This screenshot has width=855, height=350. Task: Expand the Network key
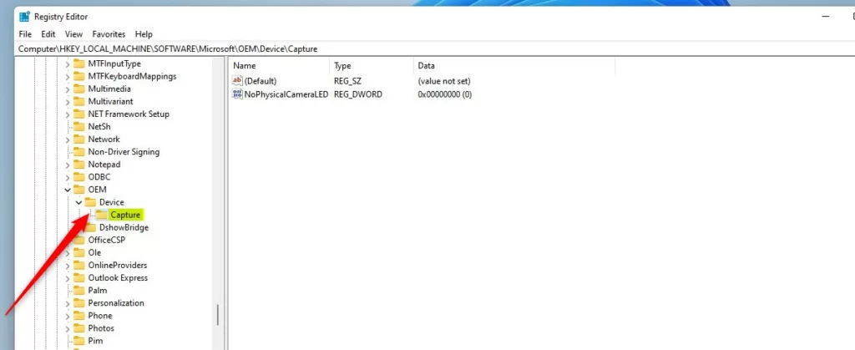point(68,139)
